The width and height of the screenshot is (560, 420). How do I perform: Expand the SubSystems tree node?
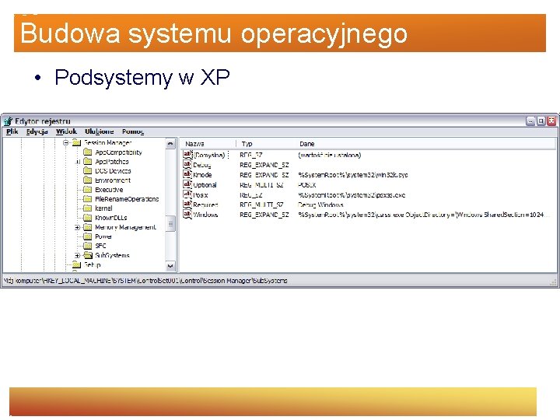(x=77, y=256)
